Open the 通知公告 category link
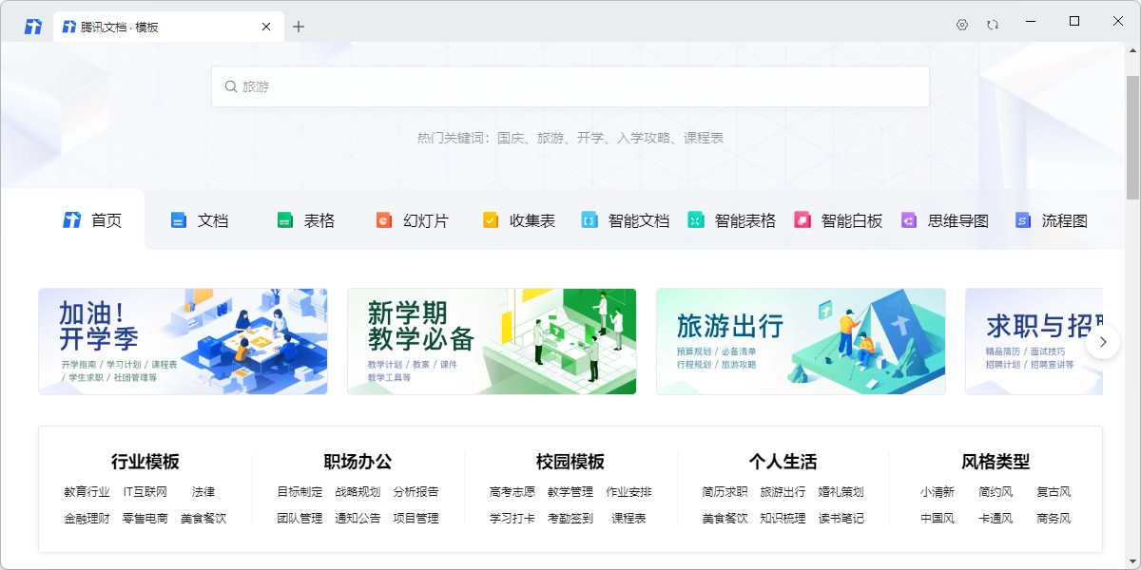 pos(358,519)
